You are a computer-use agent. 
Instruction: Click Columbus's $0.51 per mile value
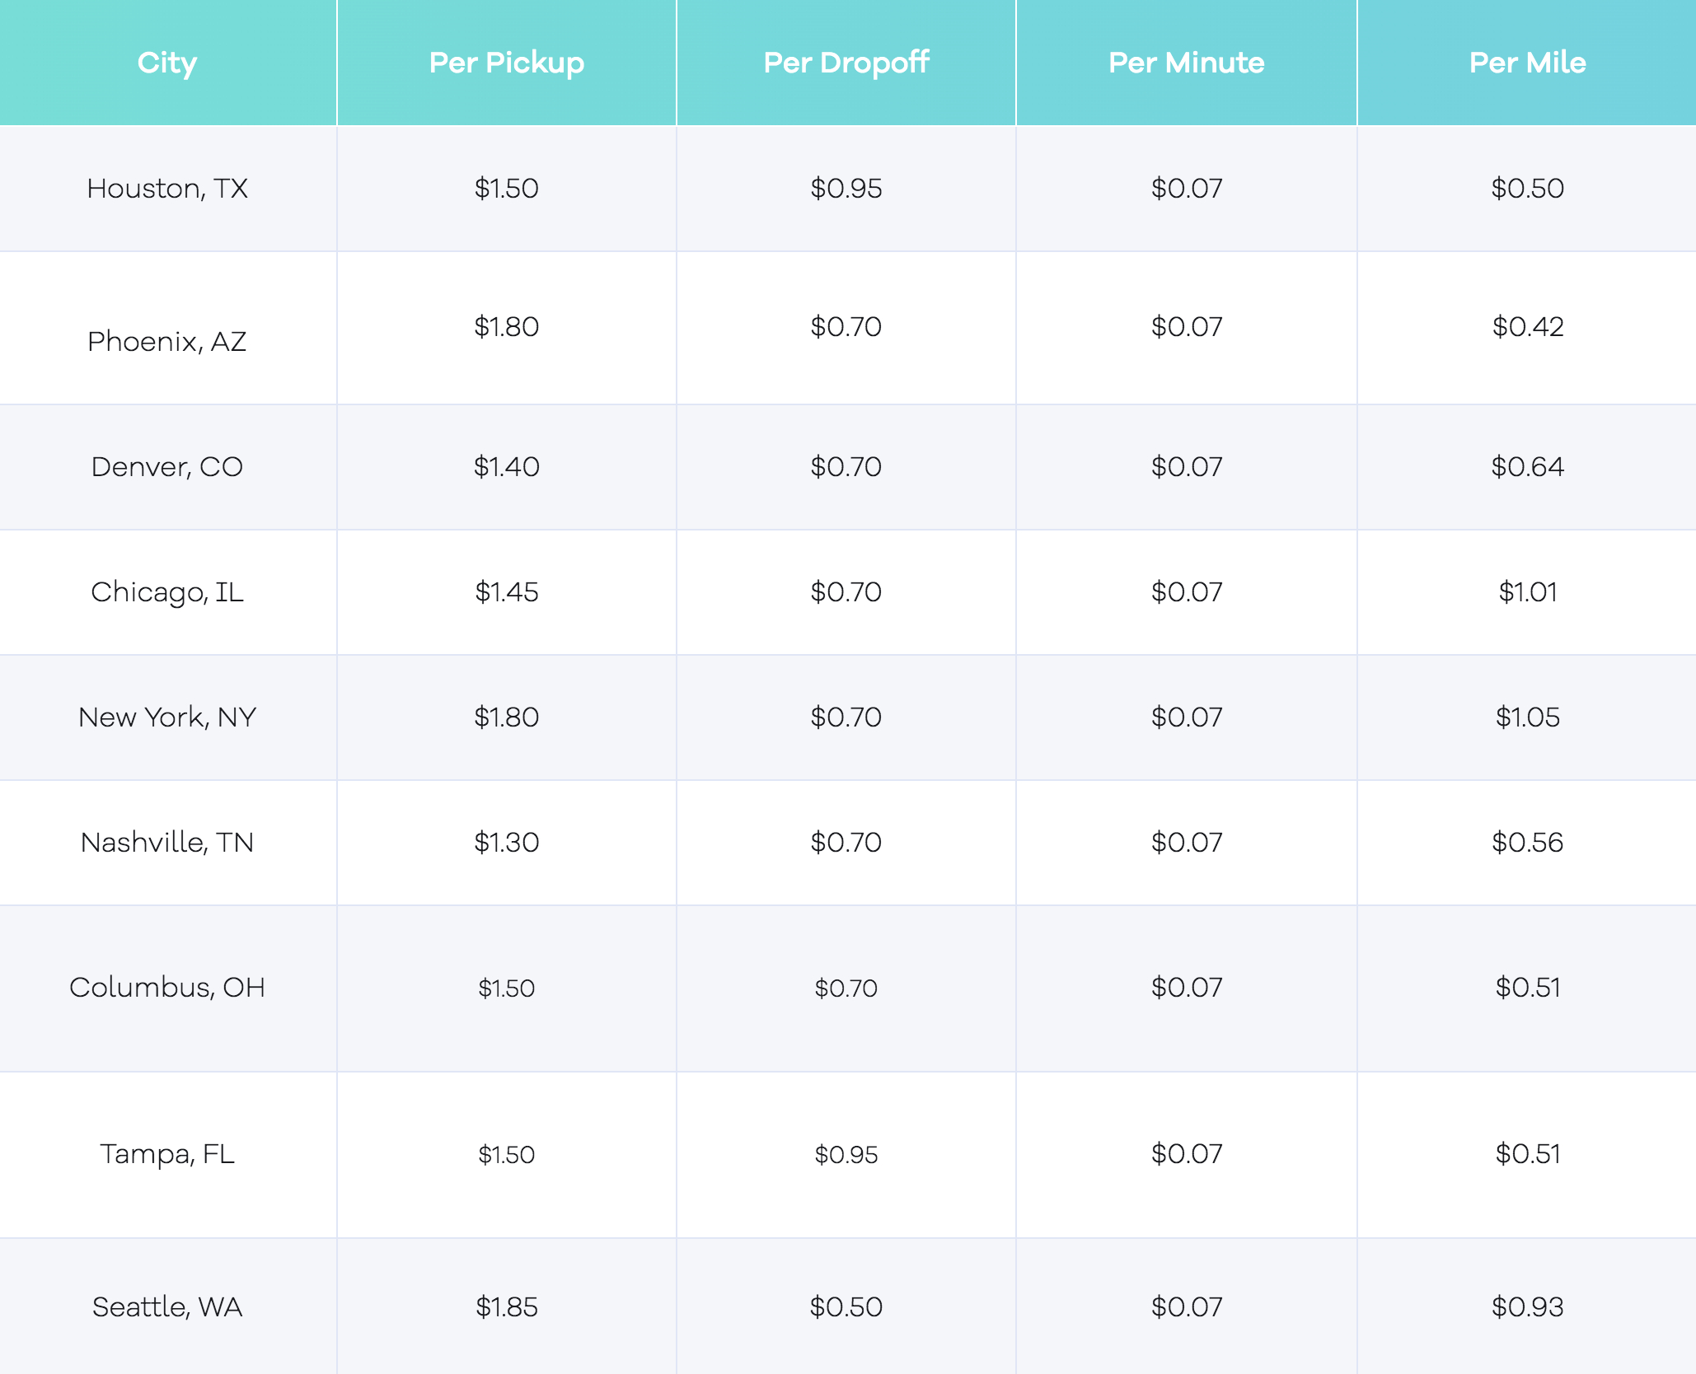(x=1527, y=988)
